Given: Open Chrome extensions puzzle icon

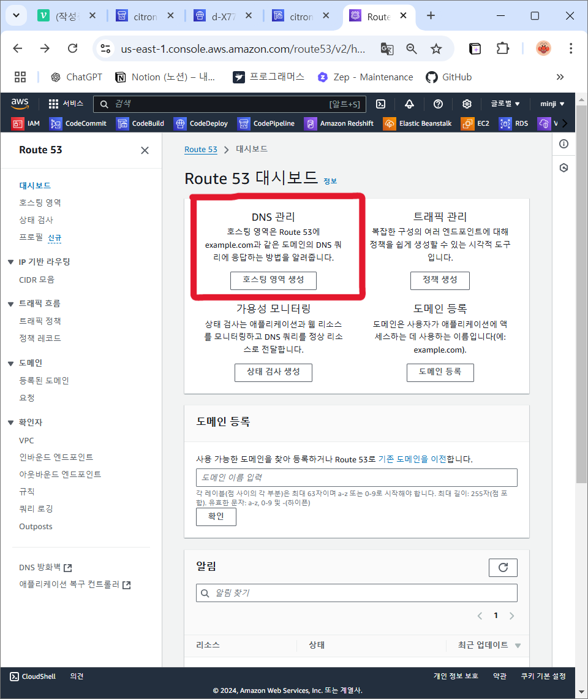Looking at the screenshot, I should 502,48.
